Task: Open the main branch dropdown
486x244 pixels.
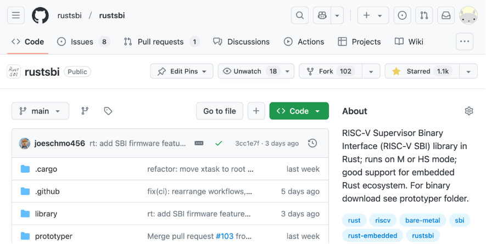Action: click(x=40, y=111)
